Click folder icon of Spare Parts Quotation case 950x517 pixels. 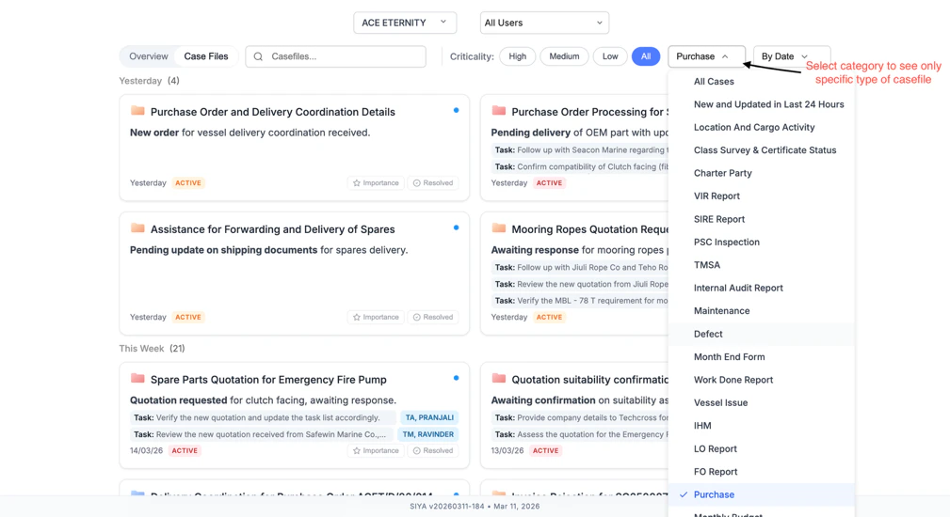[x=137, y=379]
